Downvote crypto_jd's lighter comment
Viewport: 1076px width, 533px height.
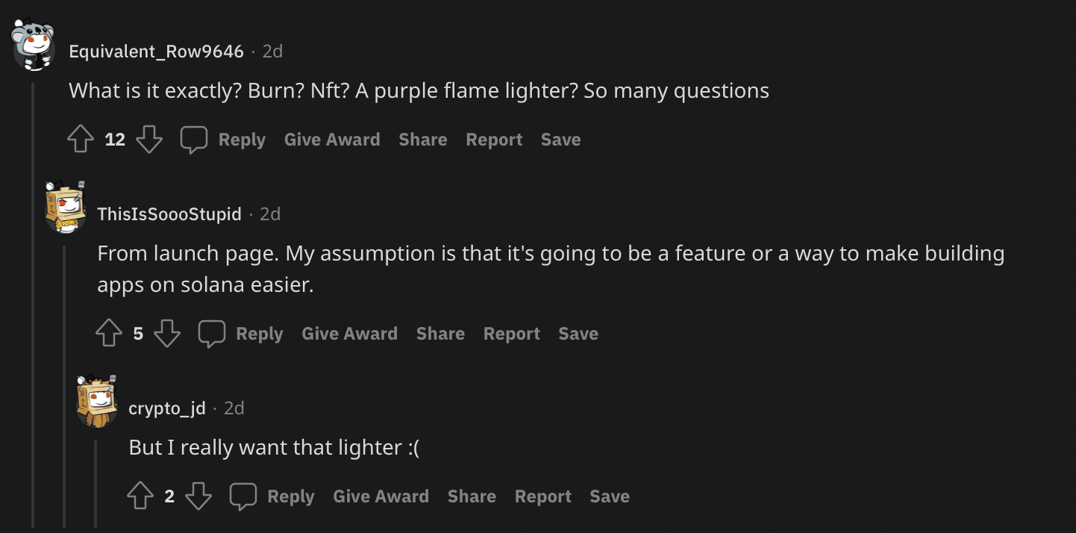(x=198, y=496)
